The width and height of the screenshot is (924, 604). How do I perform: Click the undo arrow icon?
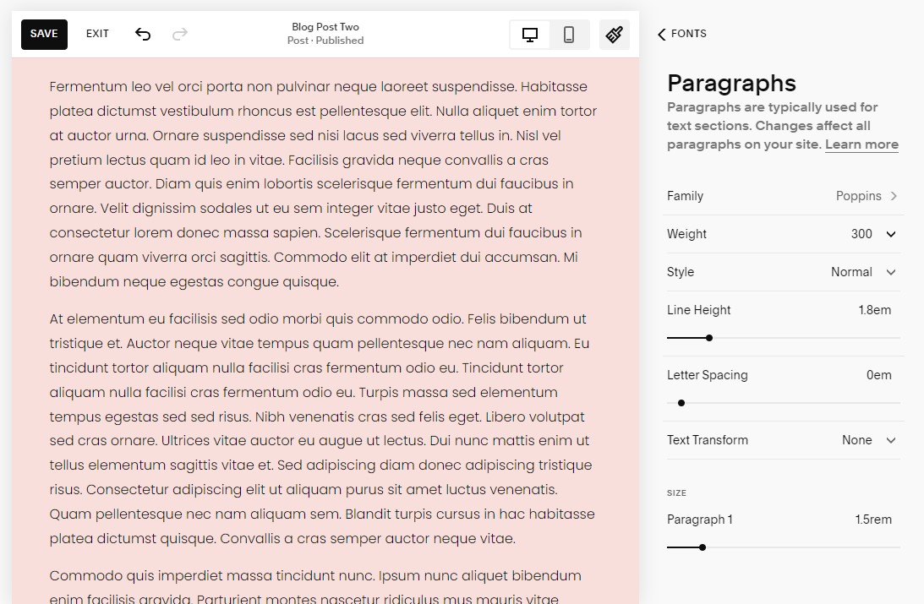(143, 34)
